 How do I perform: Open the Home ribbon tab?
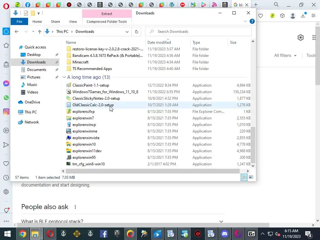click(37, 22)
